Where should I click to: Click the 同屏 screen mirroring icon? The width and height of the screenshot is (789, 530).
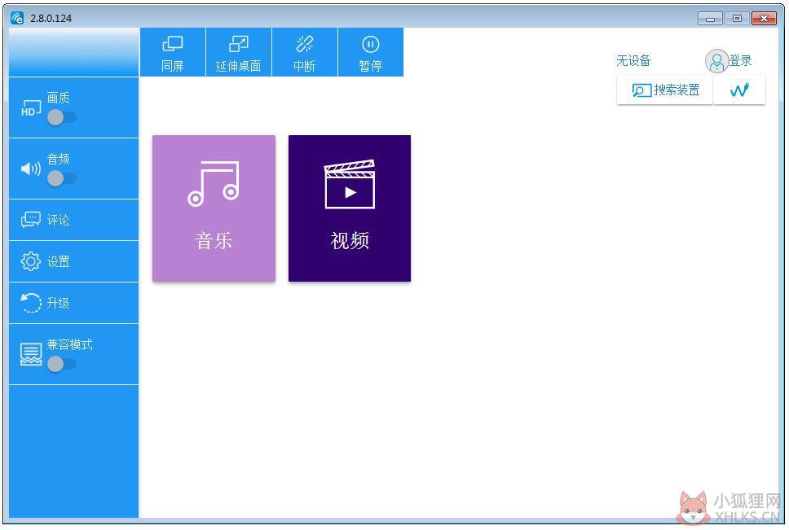click(173, 44)
